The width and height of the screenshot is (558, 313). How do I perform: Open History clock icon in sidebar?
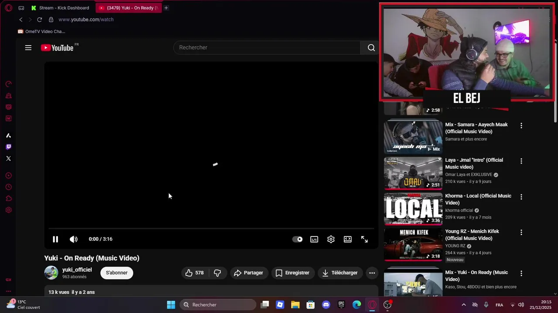click(x=8, y=187)
